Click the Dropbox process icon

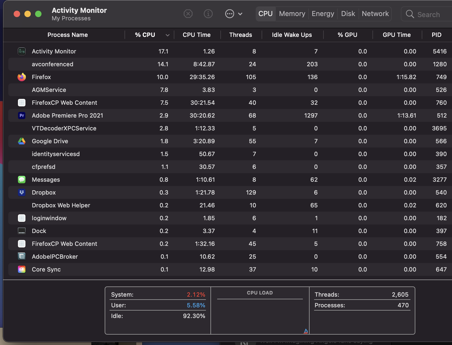pos(22,192)
